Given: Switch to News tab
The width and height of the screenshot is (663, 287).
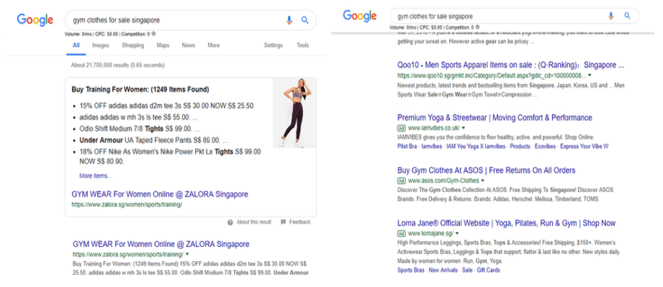Looking at the screenshot, I should pyautogui.click(x=188, y=45).
